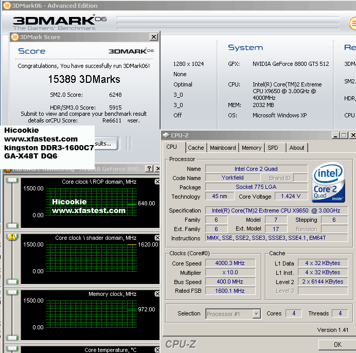
Task: Close the Memory clock graph
Action: [x=157, y=294]
